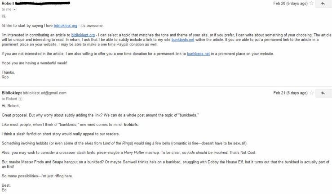The image size is (332, 194).
Task: Click the Biblioklept sender name
Action: click(x=15, y=93)
